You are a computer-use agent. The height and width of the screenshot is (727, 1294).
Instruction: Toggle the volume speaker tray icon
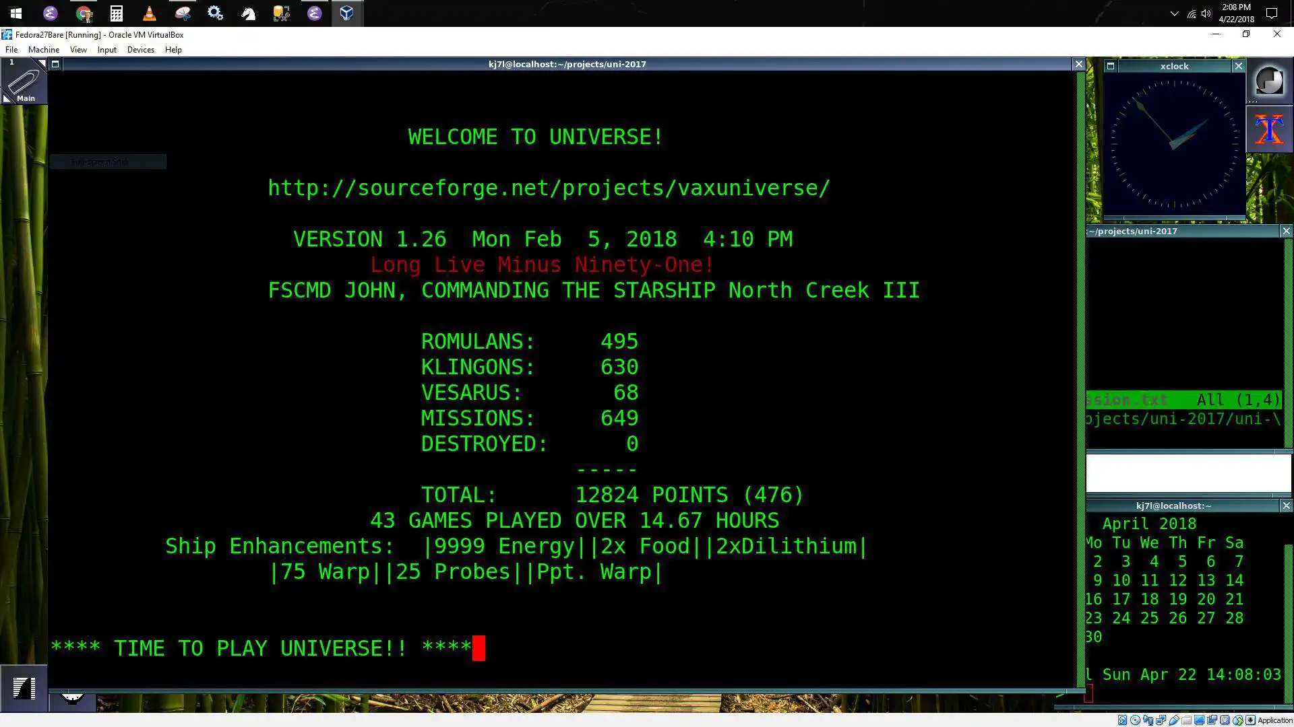[x=1206, y=13]
